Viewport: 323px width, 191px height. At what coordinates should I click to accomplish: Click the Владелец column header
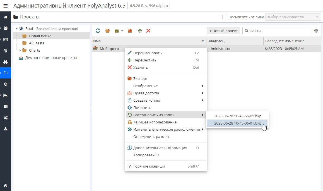pyautogui.click(x=235, y=41)
